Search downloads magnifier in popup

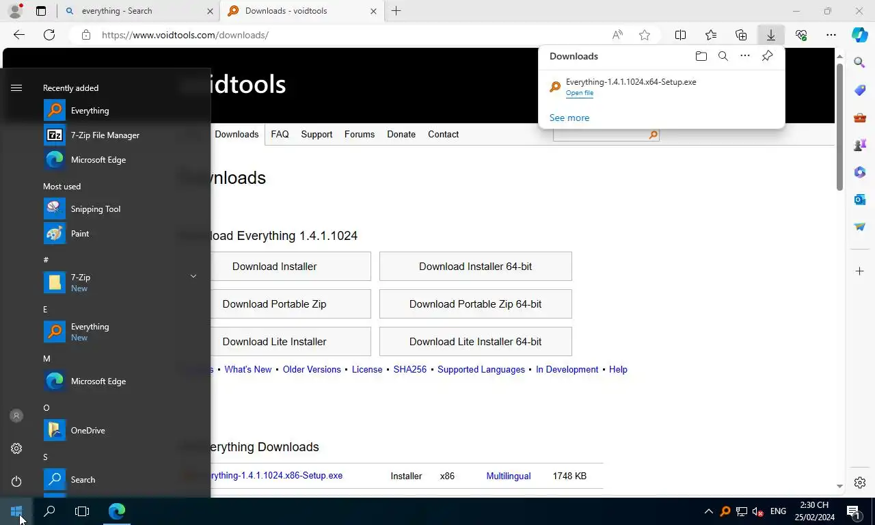click(723, 56)
